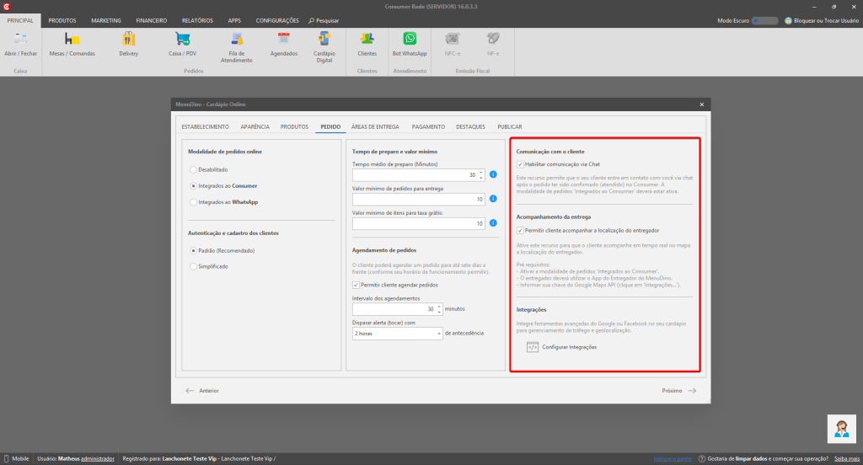The width and height of the screenshot is (863, 465).
Task: Open the Abrir / Fechar caixa icon
Action: tap(20, 39)
